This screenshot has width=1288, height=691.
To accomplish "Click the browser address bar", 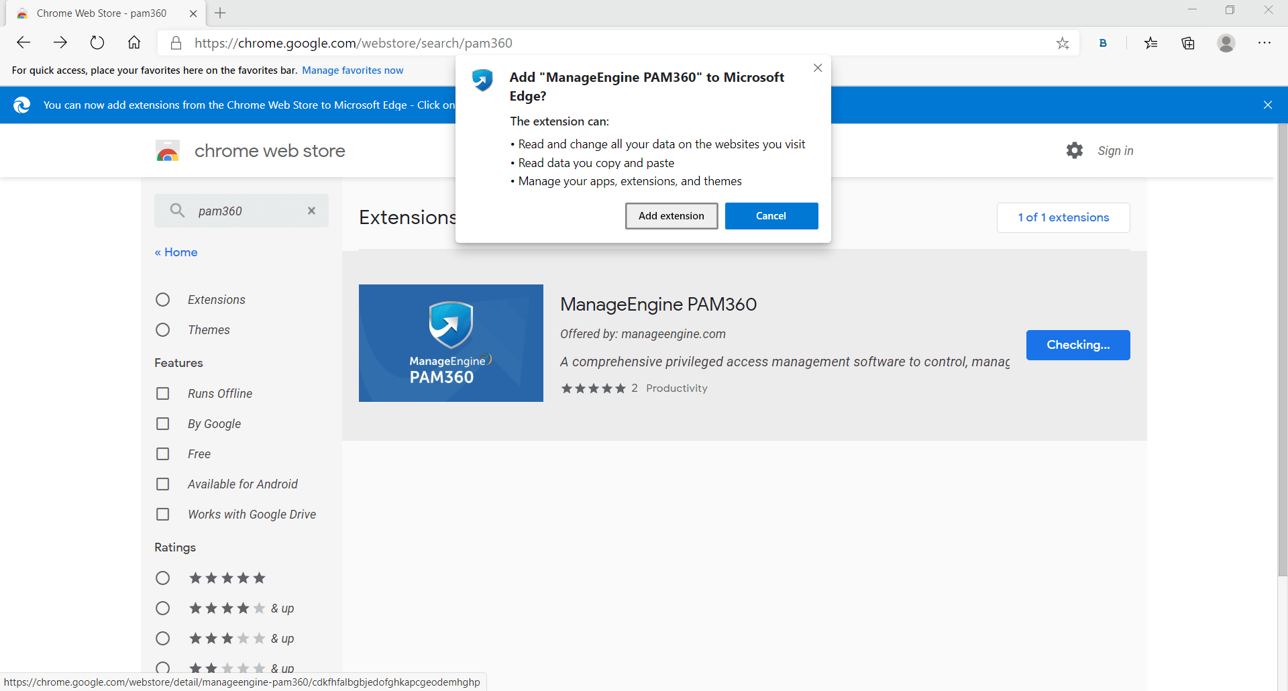I will pyautogui.click(x=619, y=43).
